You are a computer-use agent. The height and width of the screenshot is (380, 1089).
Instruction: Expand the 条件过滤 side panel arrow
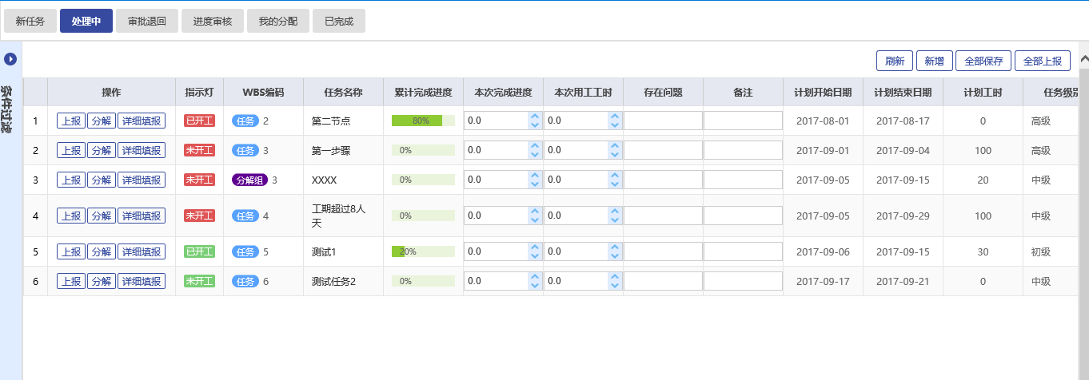point(11,59)
